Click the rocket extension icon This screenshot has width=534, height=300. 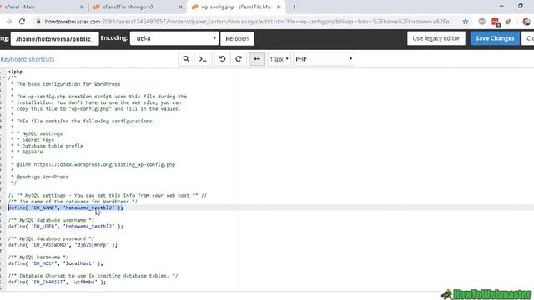point(508,22)
